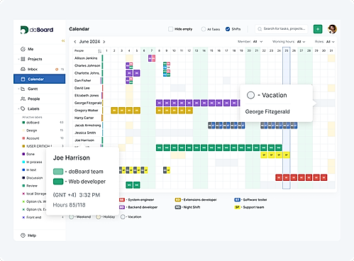Click Charlotte Johns.' purple shift on day 5

pyautogui.click(x=137, y=73)
